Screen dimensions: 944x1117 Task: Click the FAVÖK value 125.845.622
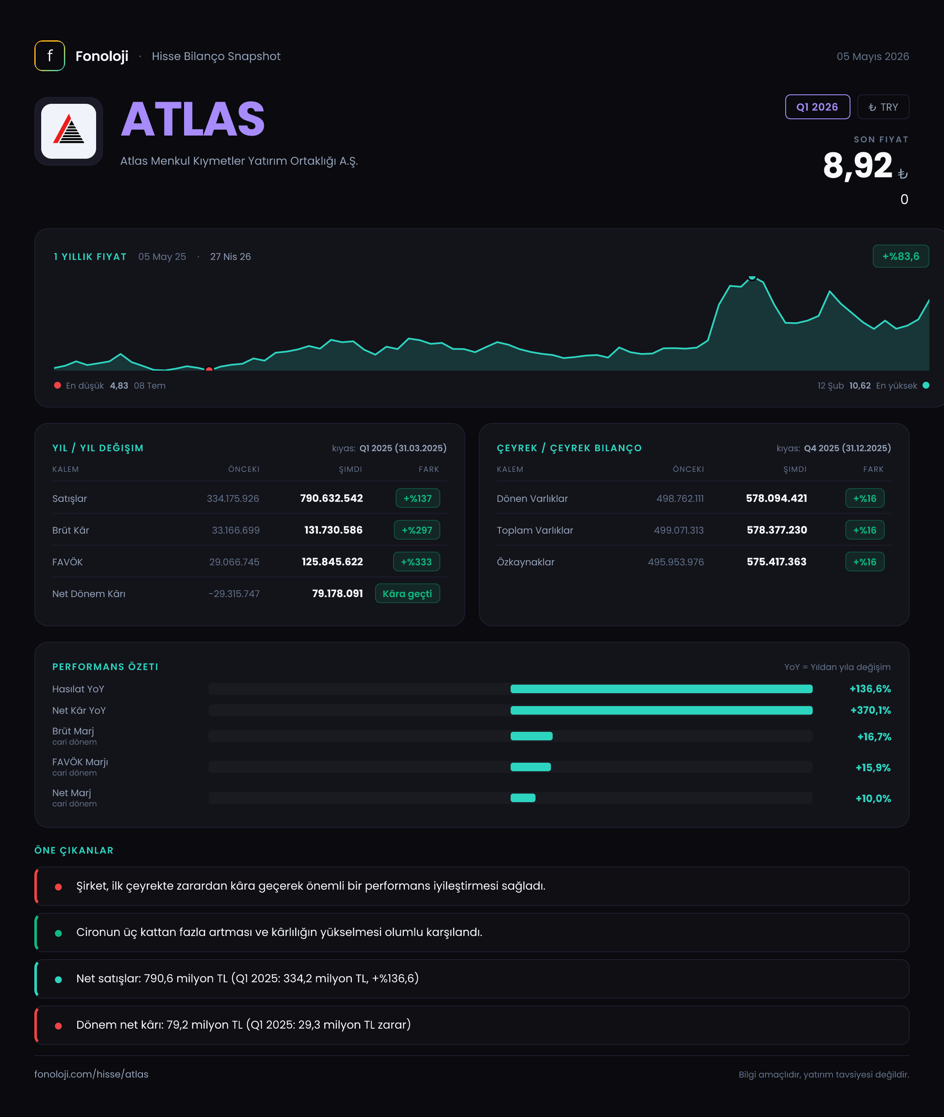click(x=332, y=562)
